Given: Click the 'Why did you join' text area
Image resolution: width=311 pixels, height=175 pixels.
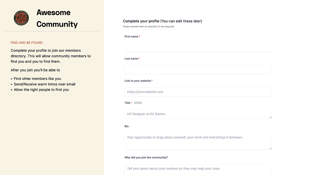Looking at the screenshot, I should pyautogui.click(x=198, y=170).
